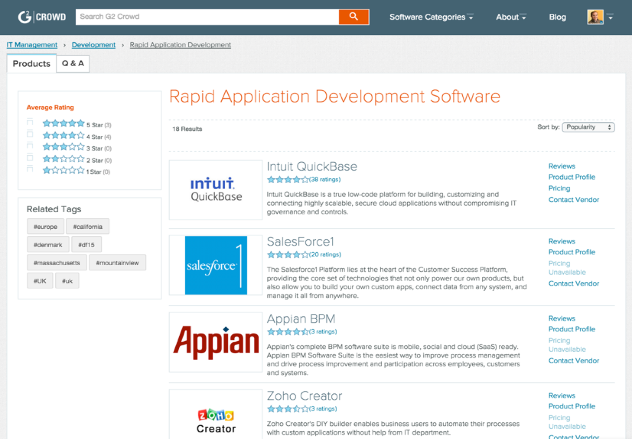Check the 2 Star rating filter

(x=30, y=157)
